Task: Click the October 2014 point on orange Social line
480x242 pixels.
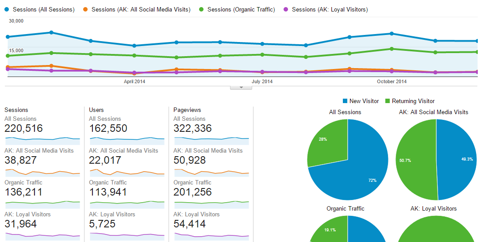Action: (392, 70)
